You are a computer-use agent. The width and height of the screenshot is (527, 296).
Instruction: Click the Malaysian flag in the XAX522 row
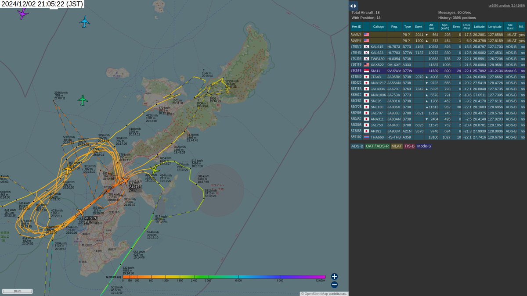(x=366, y=64)
